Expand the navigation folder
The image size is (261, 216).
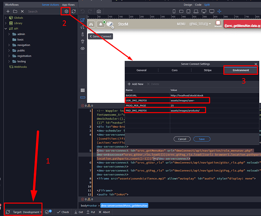coord(9,45)
